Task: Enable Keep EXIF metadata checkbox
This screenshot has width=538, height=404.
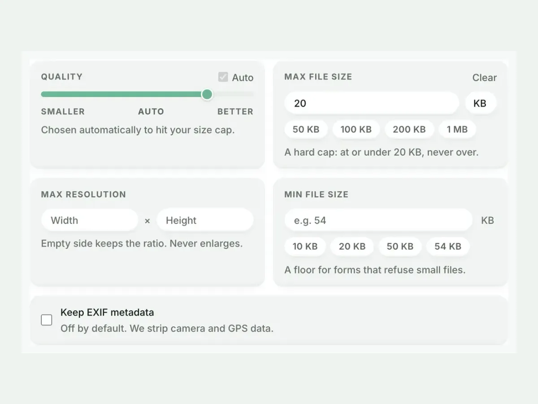Action: point(47,320)
